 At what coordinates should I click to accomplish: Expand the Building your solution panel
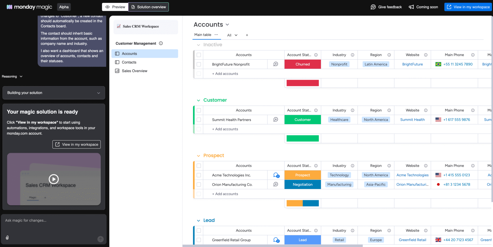pos(99,93)
